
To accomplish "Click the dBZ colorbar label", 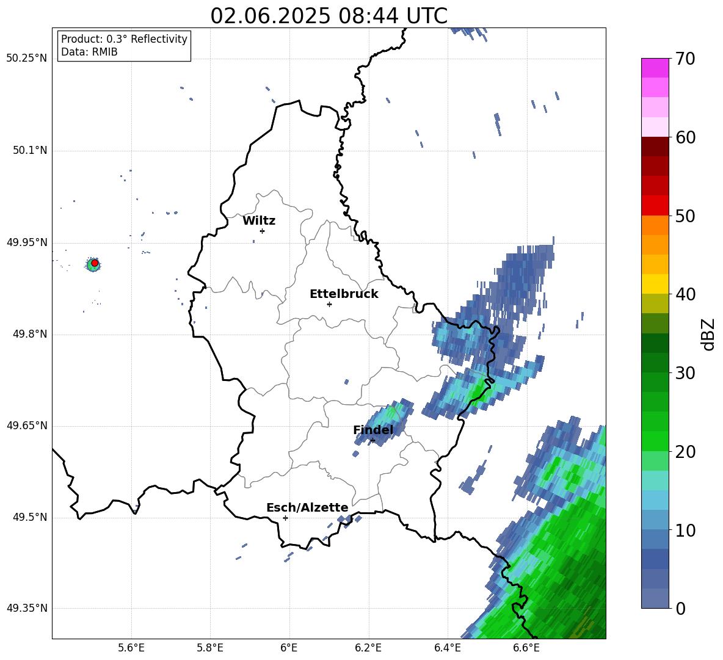I will [x=709, y=334].
